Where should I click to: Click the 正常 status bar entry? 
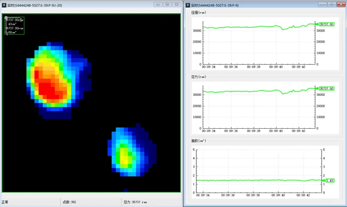click(5, 202)
